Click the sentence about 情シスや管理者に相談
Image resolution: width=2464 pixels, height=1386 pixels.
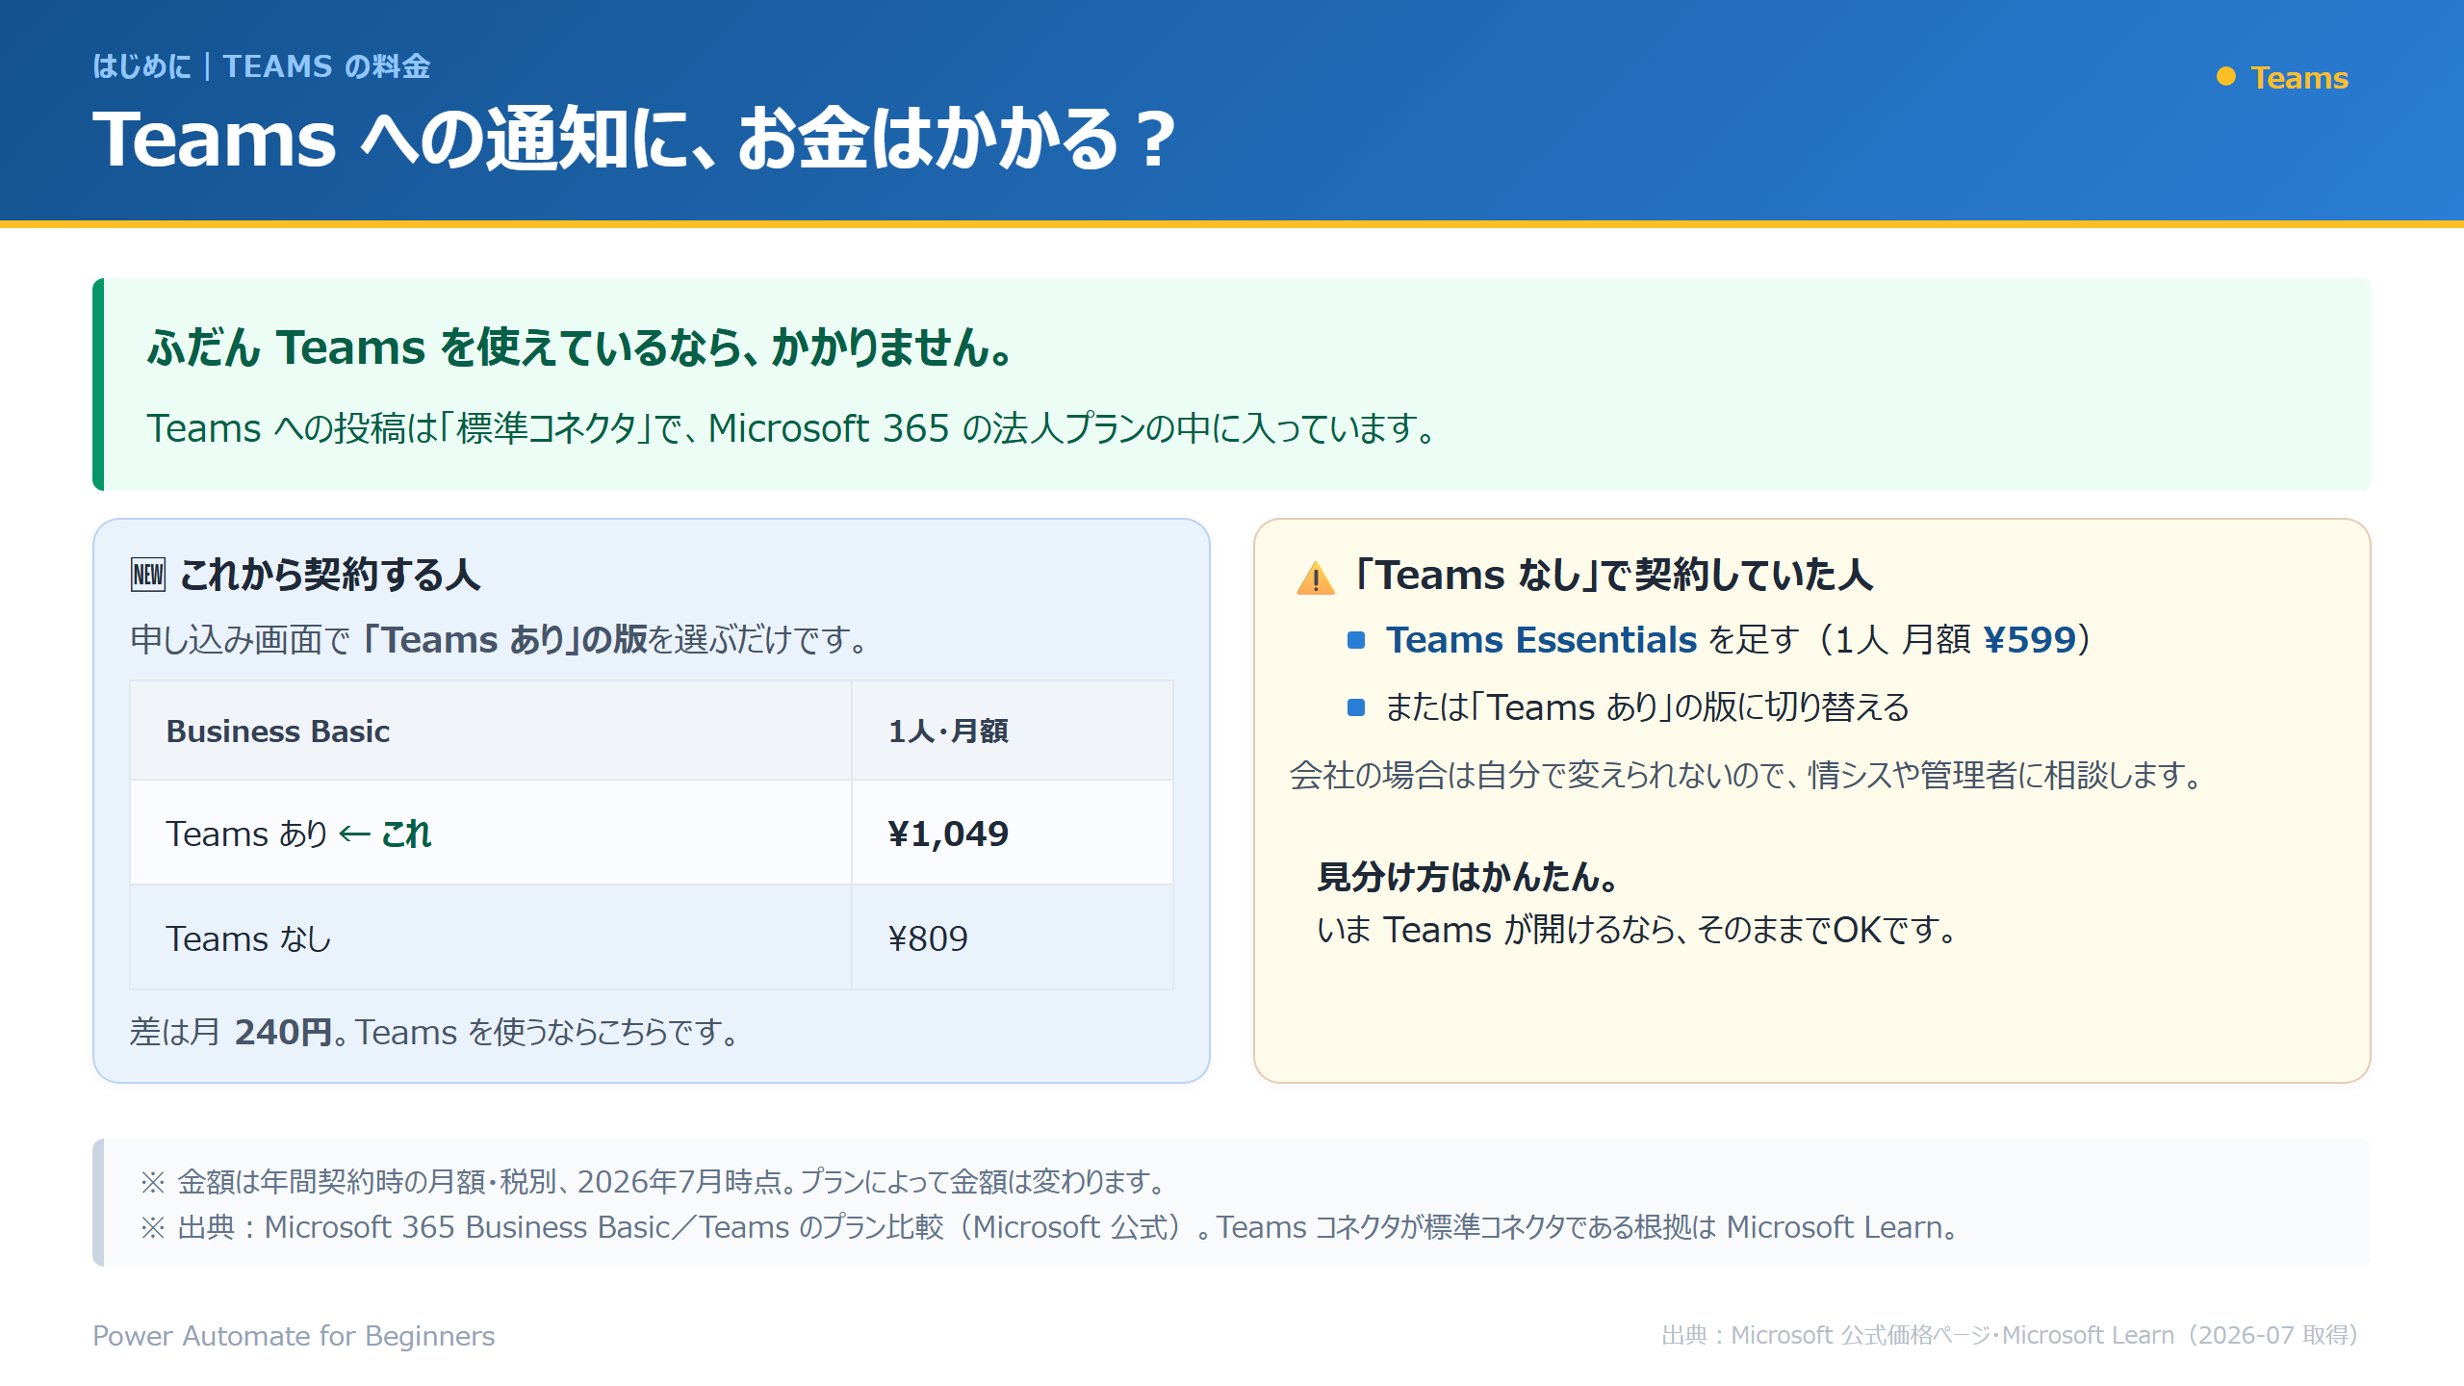[1746, 775]
